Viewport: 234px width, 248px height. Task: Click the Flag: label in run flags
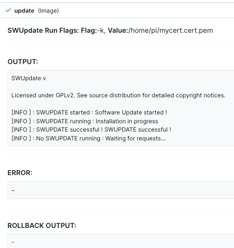point(89,30)
